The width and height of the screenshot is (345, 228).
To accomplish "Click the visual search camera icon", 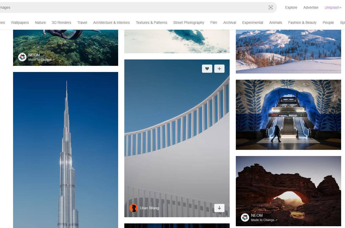I will [x=270, y=7].
